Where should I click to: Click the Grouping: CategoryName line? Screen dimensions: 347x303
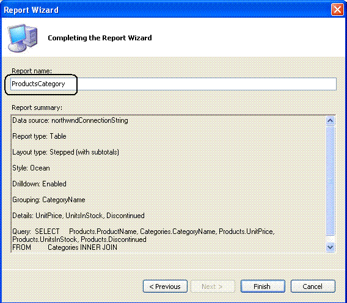49,200
